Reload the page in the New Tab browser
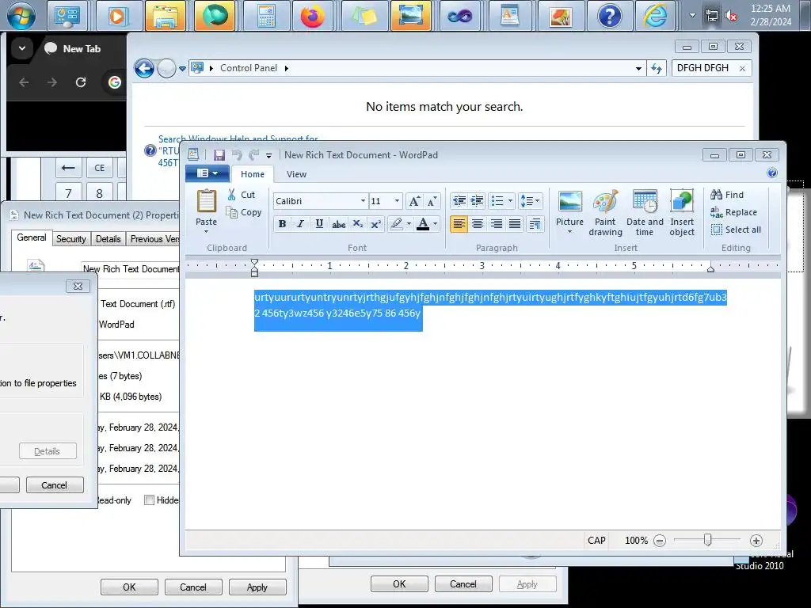Screen dimensions: 811x608 tap(81, 82)
